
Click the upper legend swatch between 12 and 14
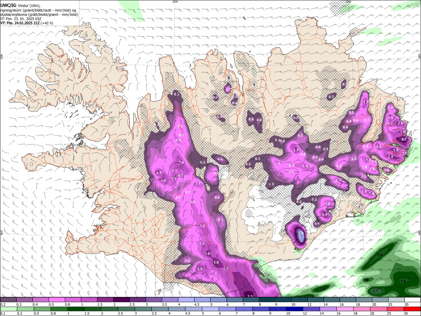pyautogui.click(x=315, y=300)
